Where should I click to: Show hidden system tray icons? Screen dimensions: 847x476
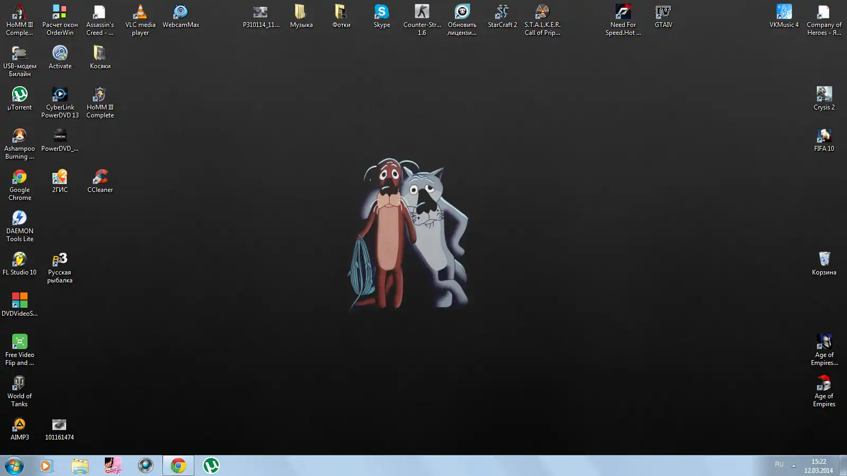794,466
